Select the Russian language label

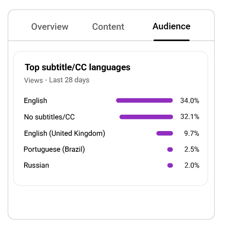pos(36,165)
